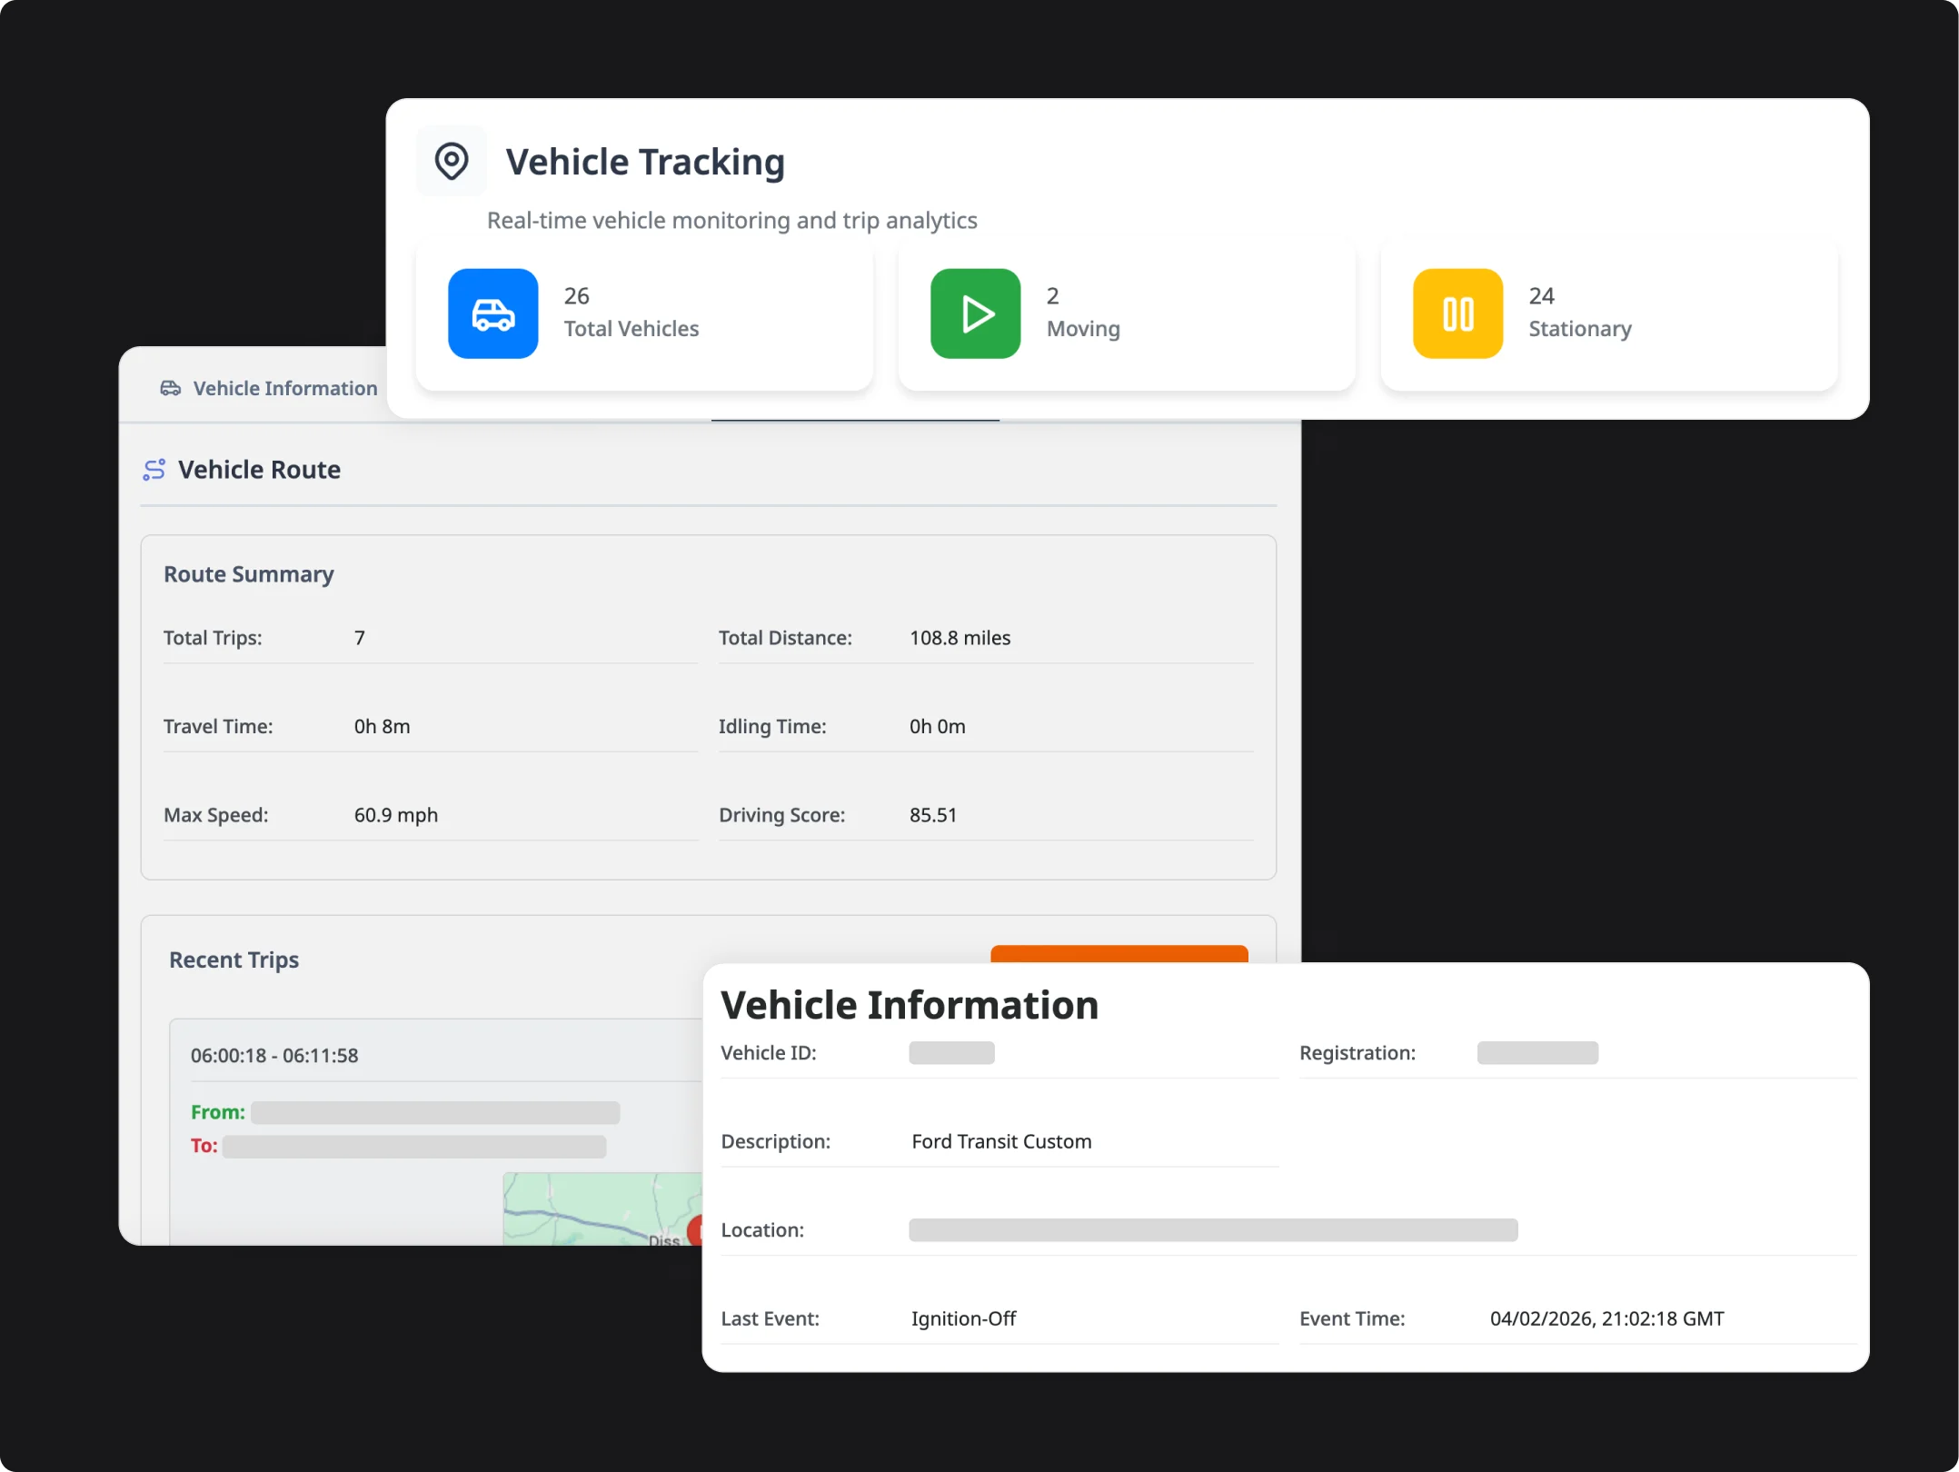This screenshot has width=1959, height=1472.
Task: Click the Vehicle ID placeholder field
Action: 950,1052
